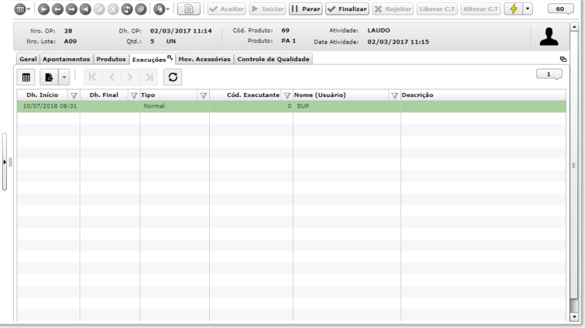Refresh the record with circular arrows
Screen dimensions: 585x328
point(127,9)
